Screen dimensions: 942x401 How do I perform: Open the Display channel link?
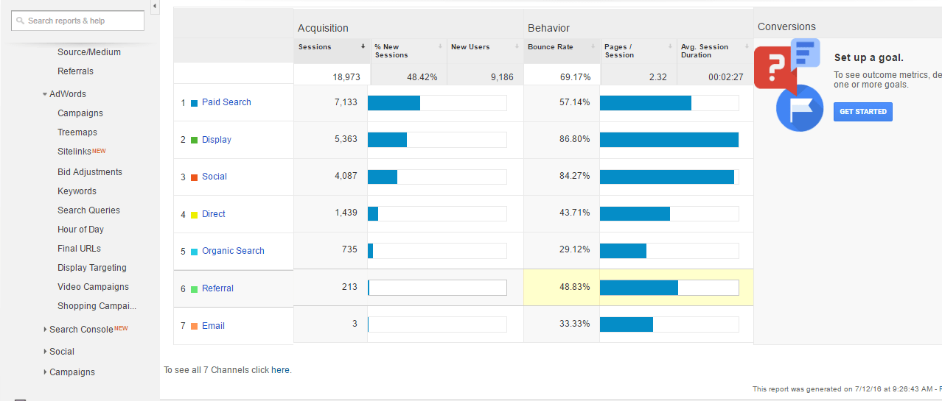(217, 140)
